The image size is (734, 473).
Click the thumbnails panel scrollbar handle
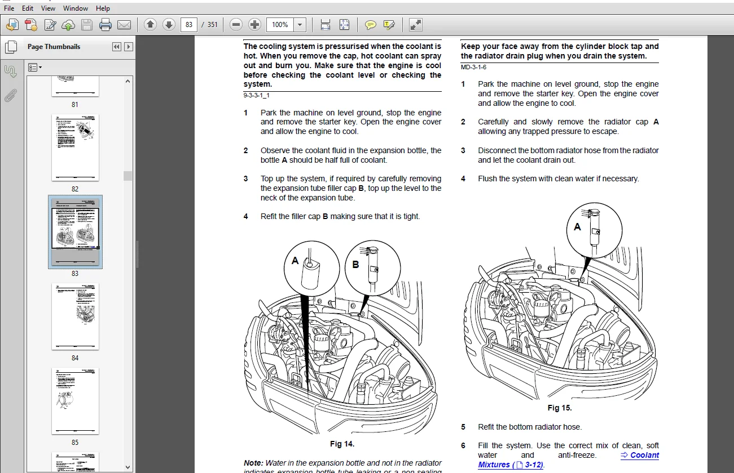tap(128, 176)
